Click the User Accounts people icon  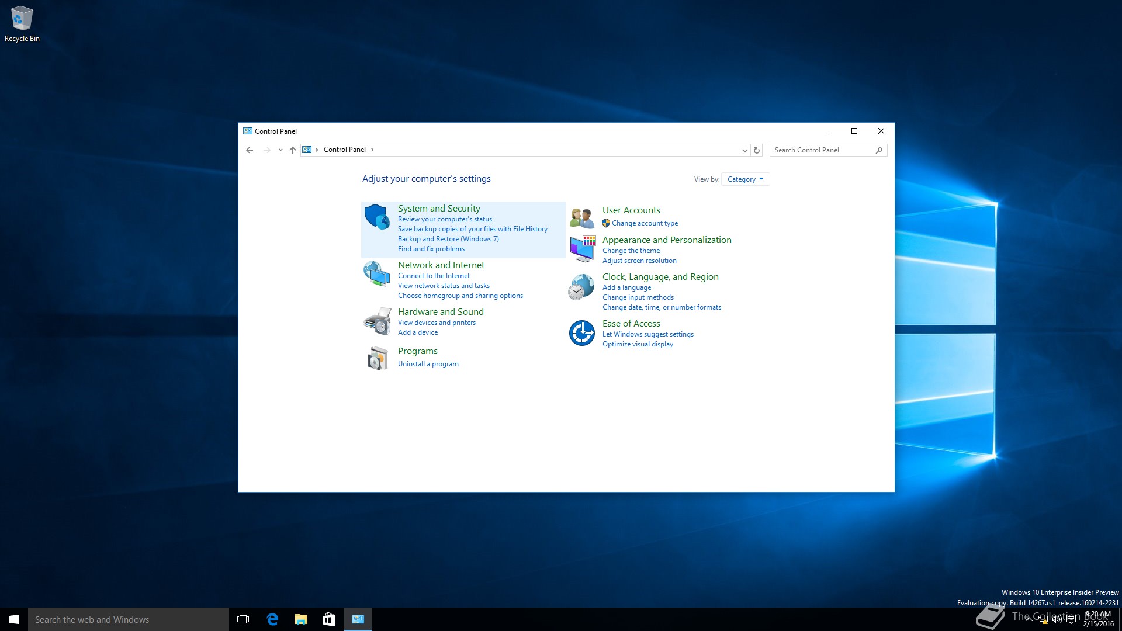tap(581, 217)
